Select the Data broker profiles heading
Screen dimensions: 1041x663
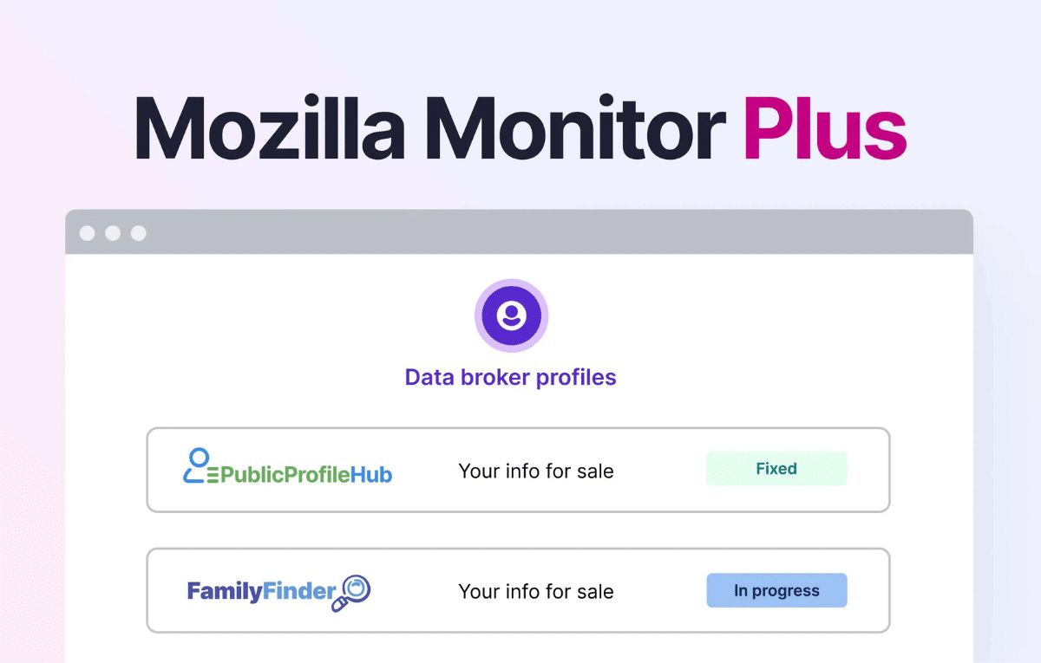pos(510,378)
